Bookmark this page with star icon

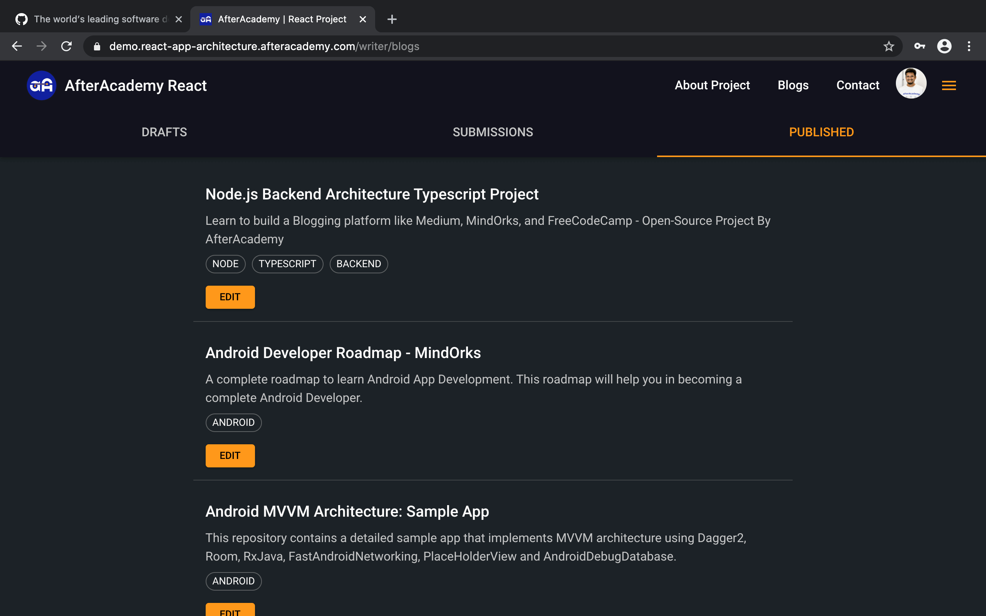click(889, 47)
